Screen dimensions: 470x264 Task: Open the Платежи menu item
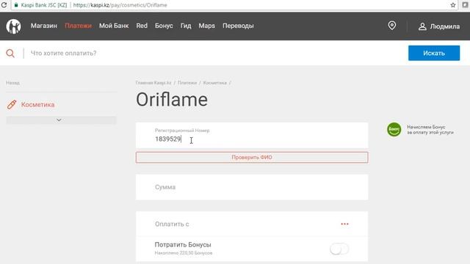point(78,26)
